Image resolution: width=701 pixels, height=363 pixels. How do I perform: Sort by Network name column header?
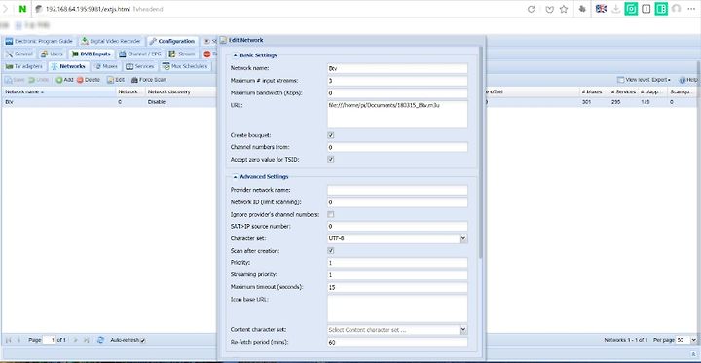[x=58, y=91]
